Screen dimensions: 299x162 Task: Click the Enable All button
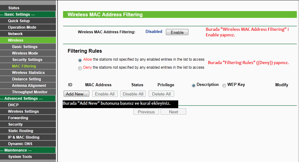[x=105, y=94]
